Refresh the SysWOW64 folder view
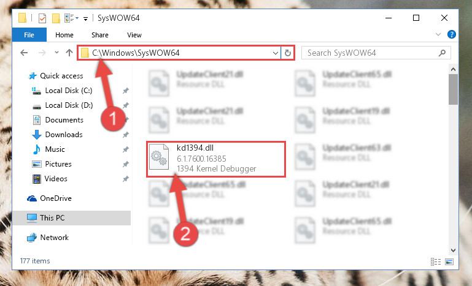The image size is (472, 286). click(x=288, y=53)
